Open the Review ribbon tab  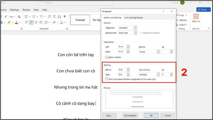coord(26,10)
